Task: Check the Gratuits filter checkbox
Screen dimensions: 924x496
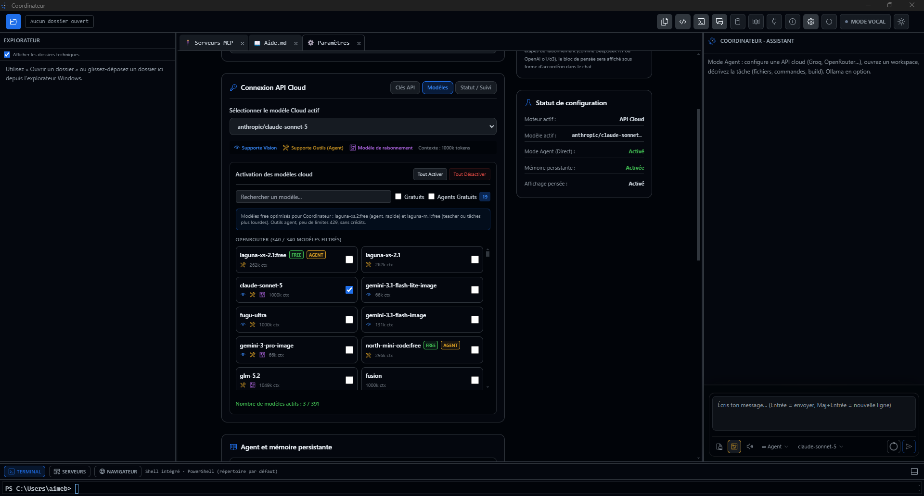Action: (x=398, y=197)
